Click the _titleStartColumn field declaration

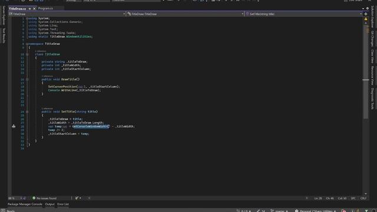pyautogui.click(x=66, y=69)
